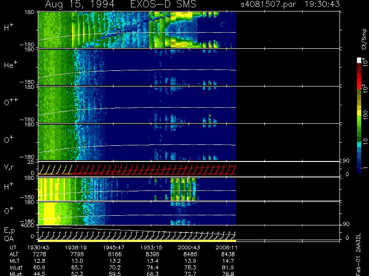The height and width of the screenshot is (276, 369).
Task: Click UT value '1945:47'
Action: pos(113,247)
